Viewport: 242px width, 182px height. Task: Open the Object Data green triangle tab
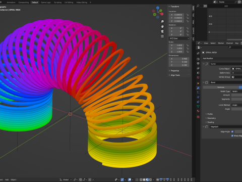198,106
